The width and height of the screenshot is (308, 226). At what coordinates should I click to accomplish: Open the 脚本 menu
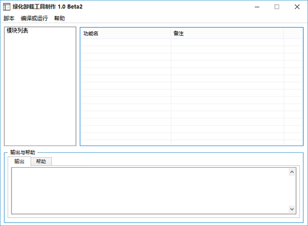(9, 18)
